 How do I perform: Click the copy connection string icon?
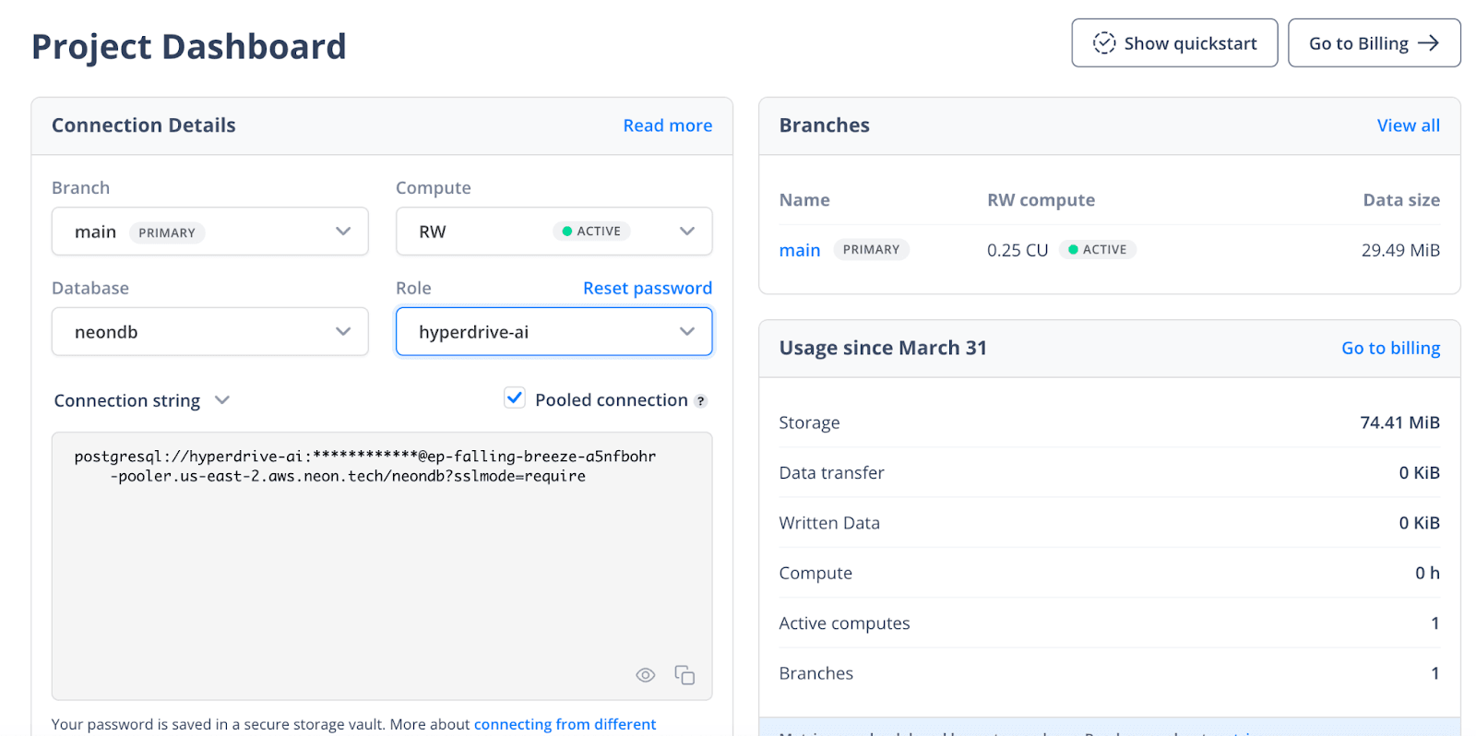[x=684, y=675]
